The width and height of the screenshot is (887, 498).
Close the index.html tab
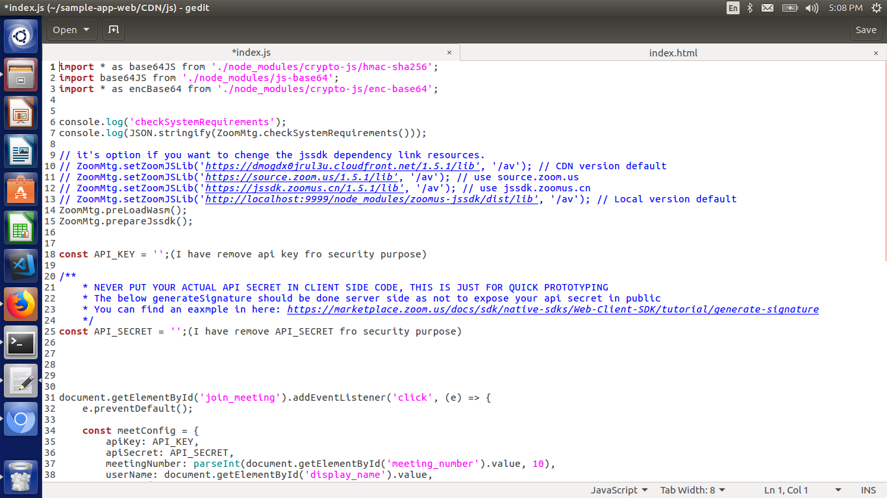click(x=875, y=53)
